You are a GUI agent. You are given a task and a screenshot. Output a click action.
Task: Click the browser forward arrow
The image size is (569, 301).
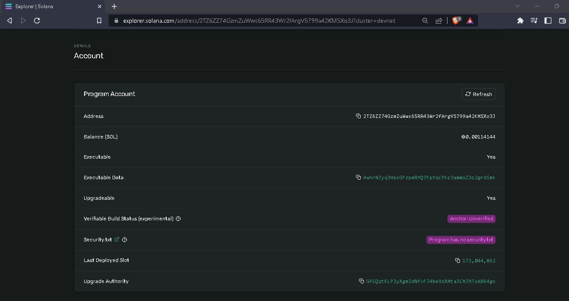23,21
